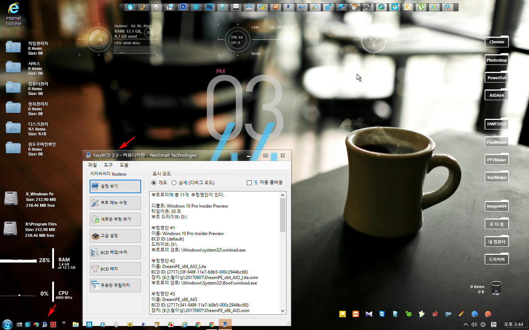Click the volume speaker tray icon

474,324
